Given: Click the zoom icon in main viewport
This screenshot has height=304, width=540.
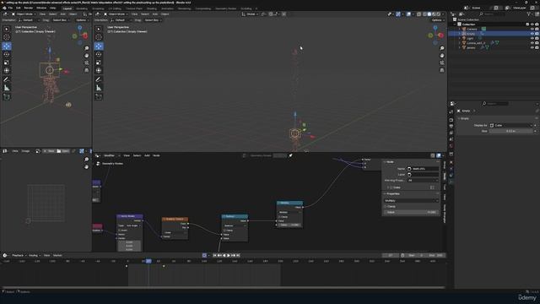Looking at the screenshot, I should [x=442, y=48].
